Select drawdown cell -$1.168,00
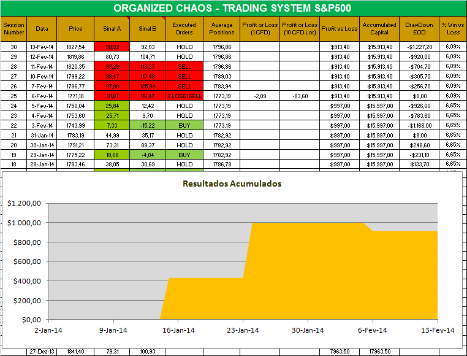Screen dimensions: 467x356 coord(419,126)
